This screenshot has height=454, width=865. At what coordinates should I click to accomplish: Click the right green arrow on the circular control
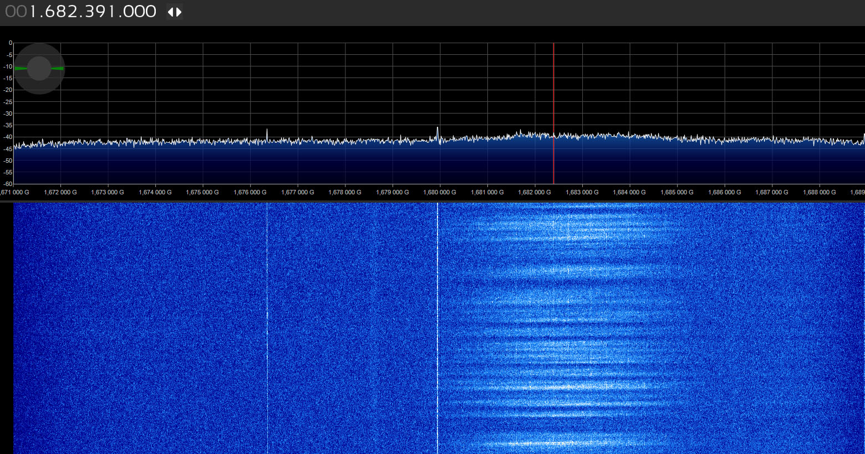tap(58, 68)
